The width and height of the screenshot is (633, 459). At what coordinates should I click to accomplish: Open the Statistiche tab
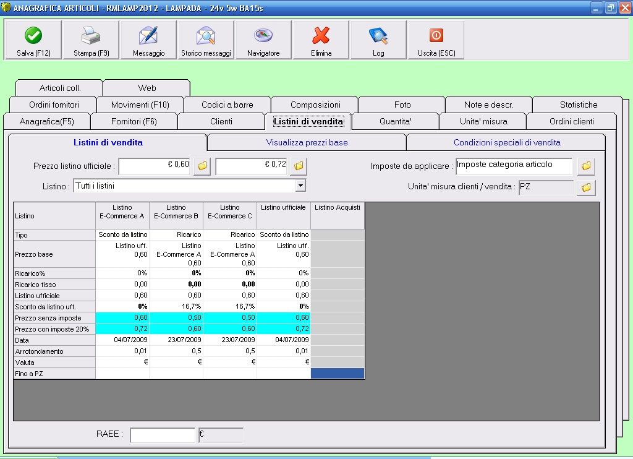click(578, 105)
